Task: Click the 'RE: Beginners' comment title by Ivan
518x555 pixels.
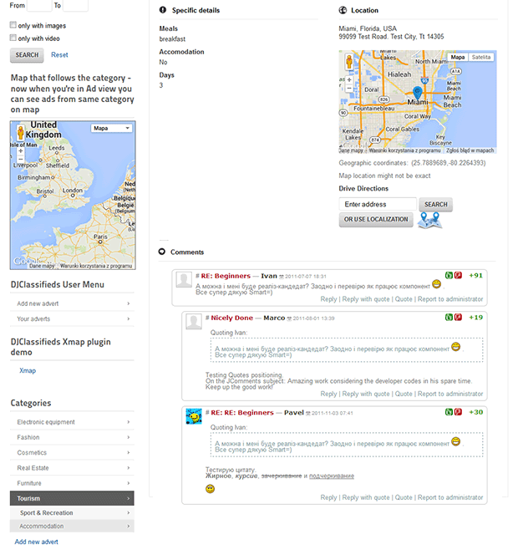Action: pos(226,276)
